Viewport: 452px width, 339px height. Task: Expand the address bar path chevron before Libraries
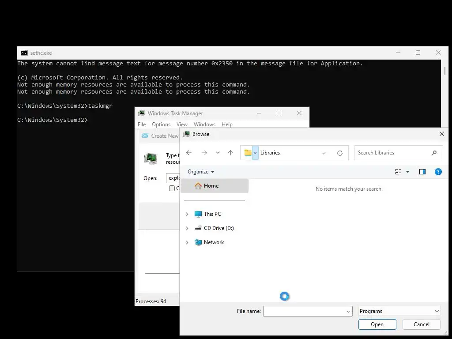click(255, 153)
